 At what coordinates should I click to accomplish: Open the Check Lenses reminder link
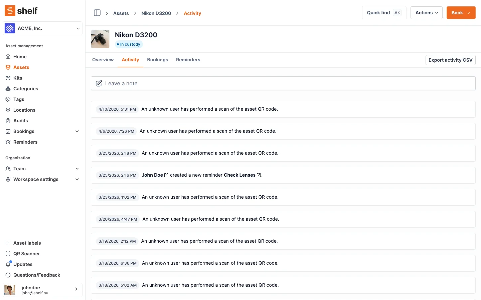tap(239, 175)
